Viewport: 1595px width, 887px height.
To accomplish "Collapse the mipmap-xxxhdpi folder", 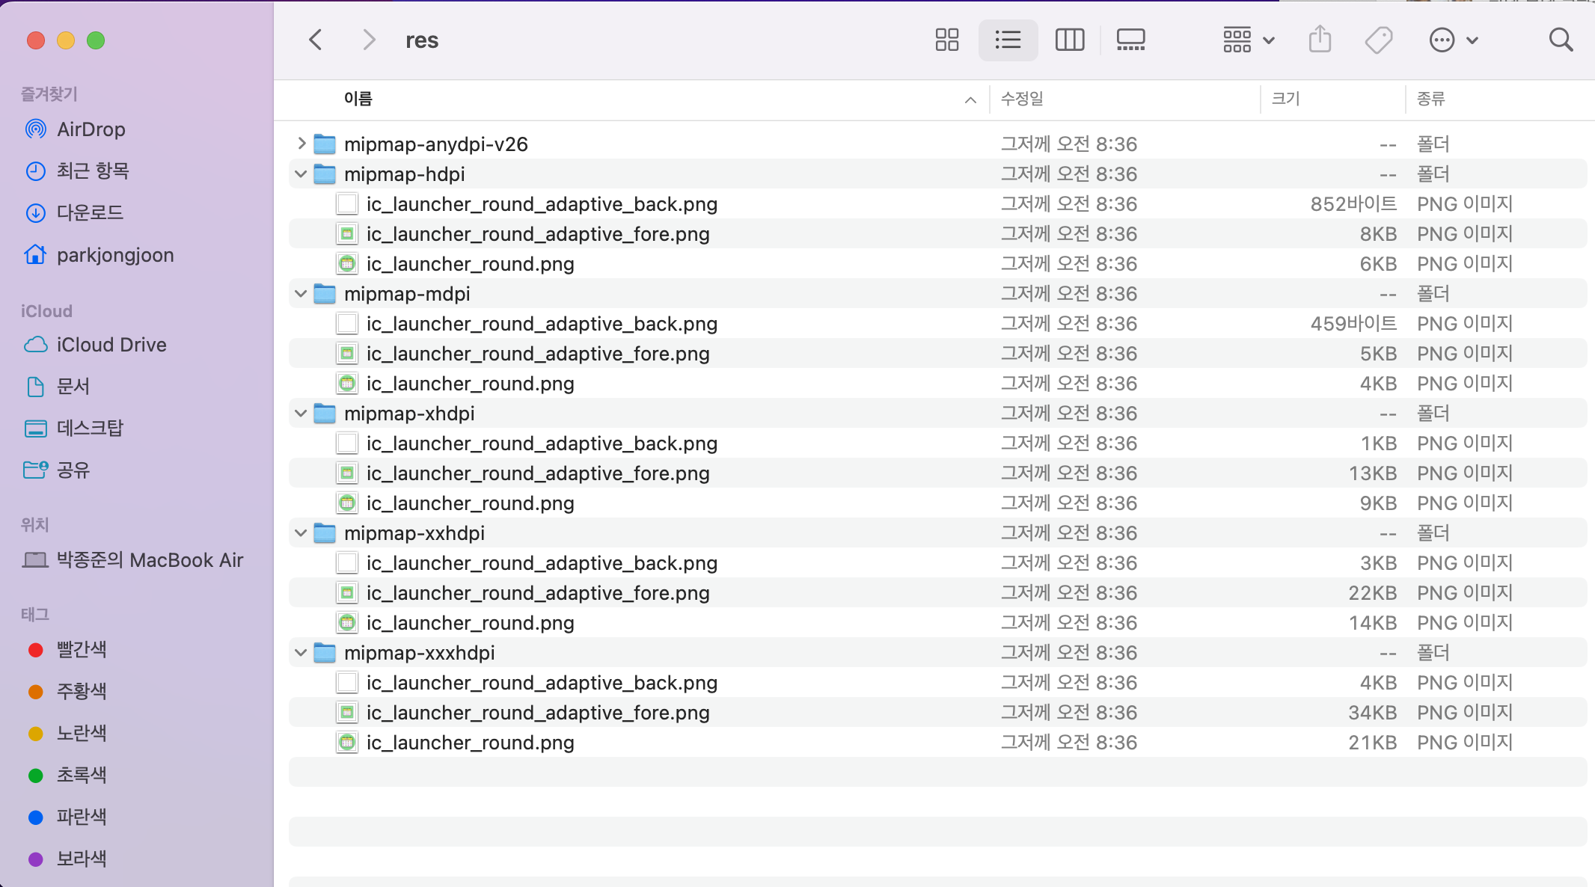I will coord(301,653).
